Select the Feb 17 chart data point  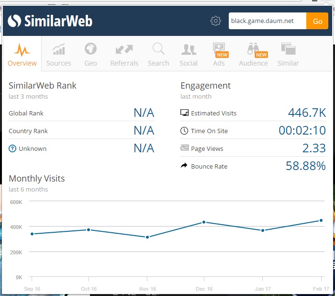click(321, 220)
